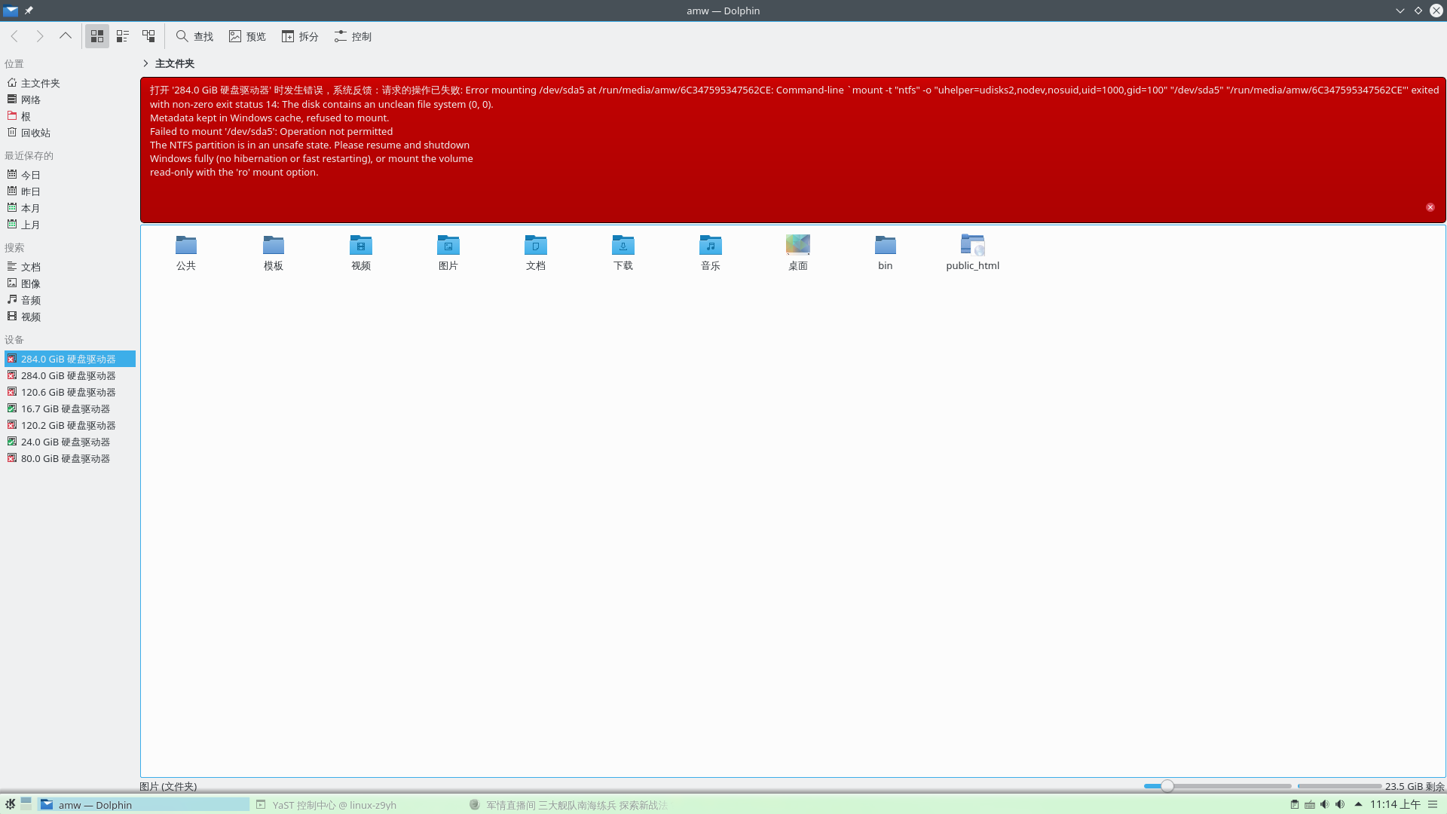Open the public_html folder
The width and height of the screenshot is (1447, 814).
[973, 252]
